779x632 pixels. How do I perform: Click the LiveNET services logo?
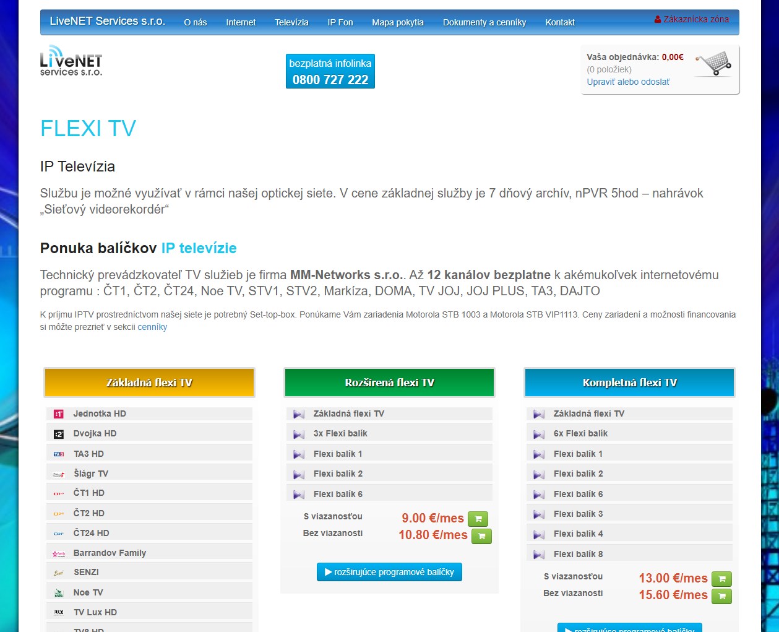point(71,61)
